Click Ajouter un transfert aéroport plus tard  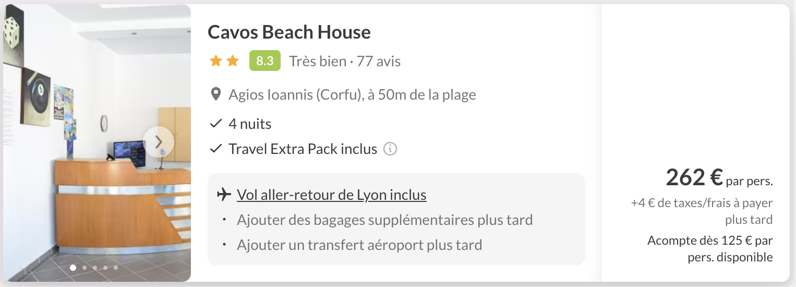click(359, 245)
